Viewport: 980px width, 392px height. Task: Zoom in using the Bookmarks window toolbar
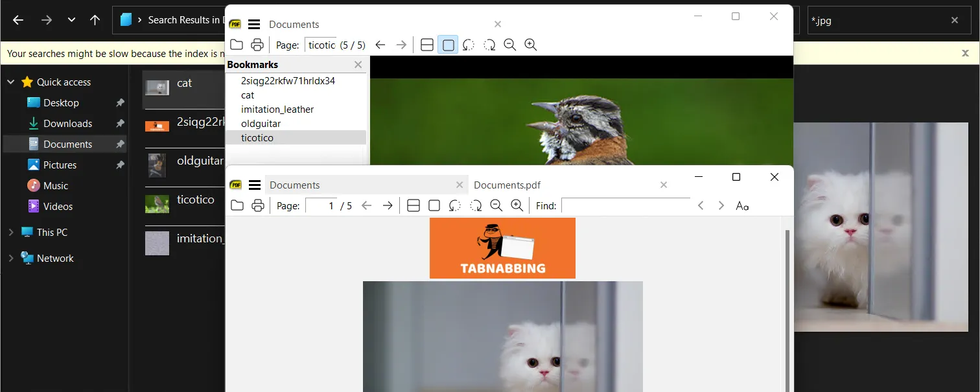(531, 45)
